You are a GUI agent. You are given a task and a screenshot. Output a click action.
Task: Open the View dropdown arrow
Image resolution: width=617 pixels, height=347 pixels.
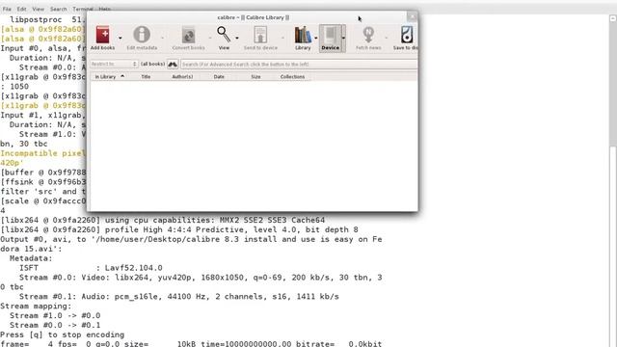[237, 38]
